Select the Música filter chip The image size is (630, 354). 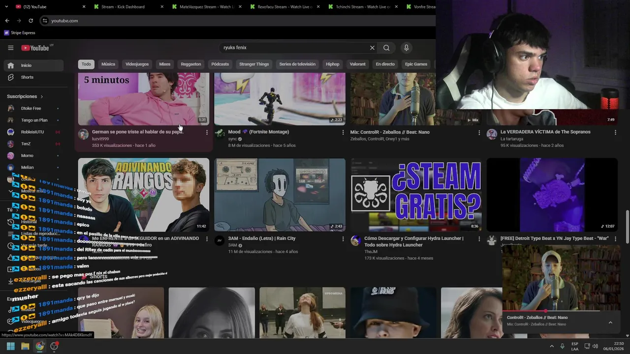point(108,64)
